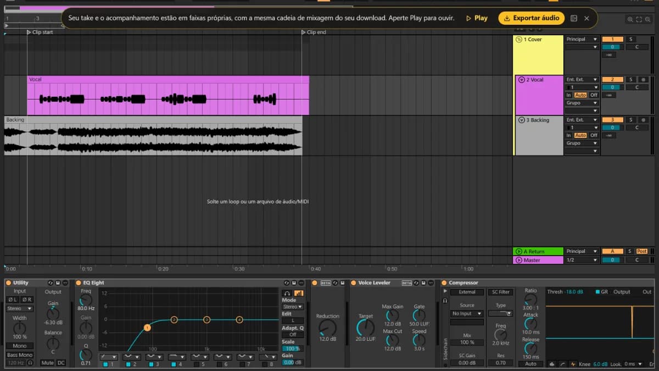Enable the Utility Mono button
This screenshot has height=371, width=659.
pos(20,346)
